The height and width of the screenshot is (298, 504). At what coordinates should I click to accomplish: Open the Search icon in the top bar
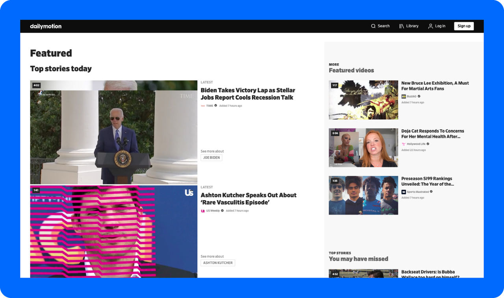(x=373, y=26)
